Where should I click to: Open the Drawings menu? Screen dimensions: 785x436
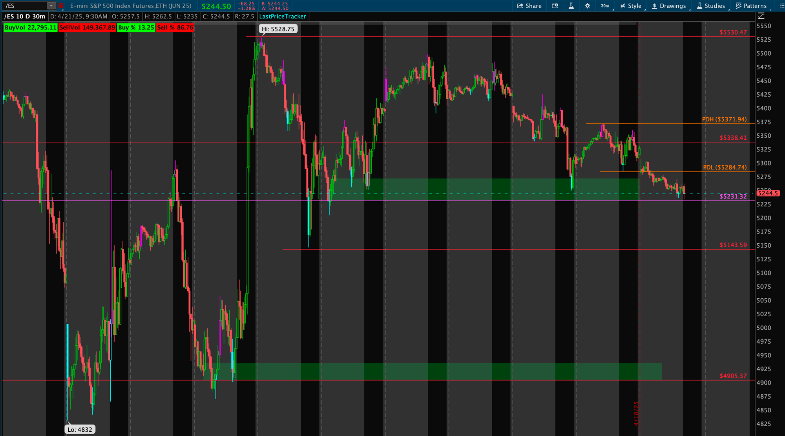669,6
